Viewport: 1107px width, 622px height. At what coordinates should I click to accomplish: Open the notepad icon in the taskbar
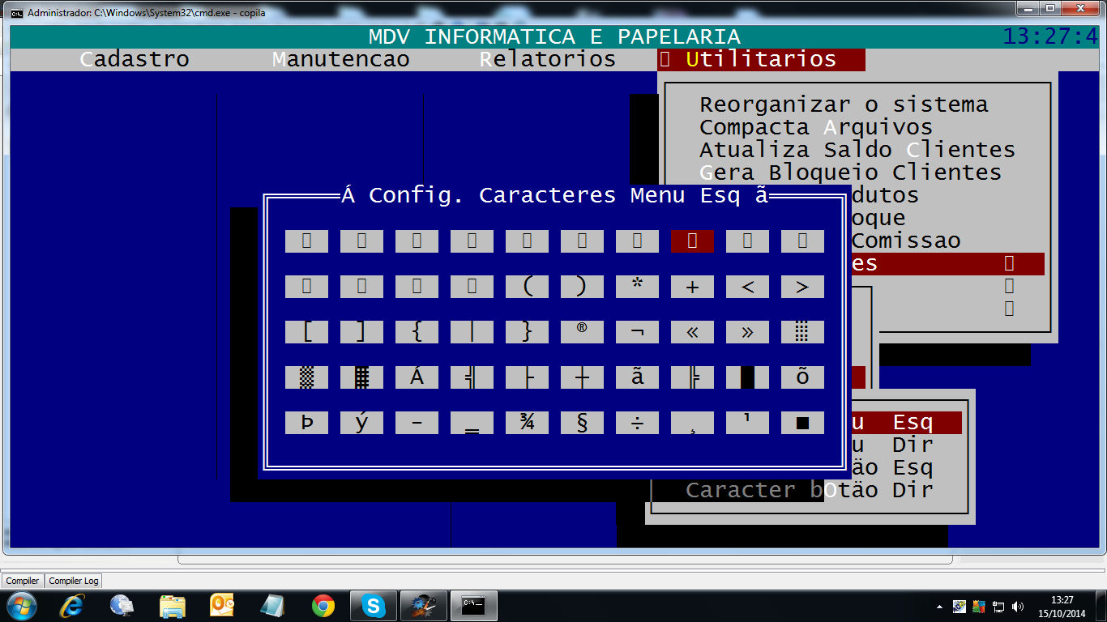coord(272,606)
